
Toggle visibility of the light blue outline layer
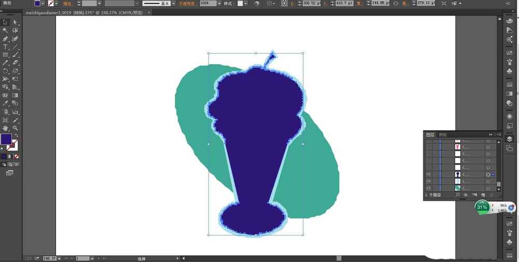(x=429, y=182)
